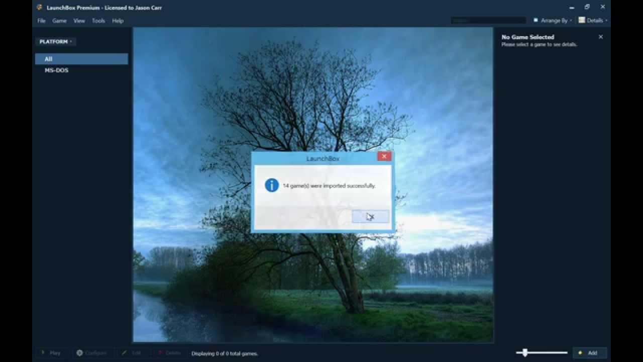The height and width of the screenshot is (362, 643).
Task: Select the MS-DOS platform
Action: tap(81, 70)
